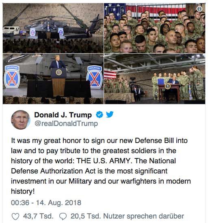Click the Donald J. Trump display name
The width and height of the screenshot is (210, 223).
coord(63,115)
